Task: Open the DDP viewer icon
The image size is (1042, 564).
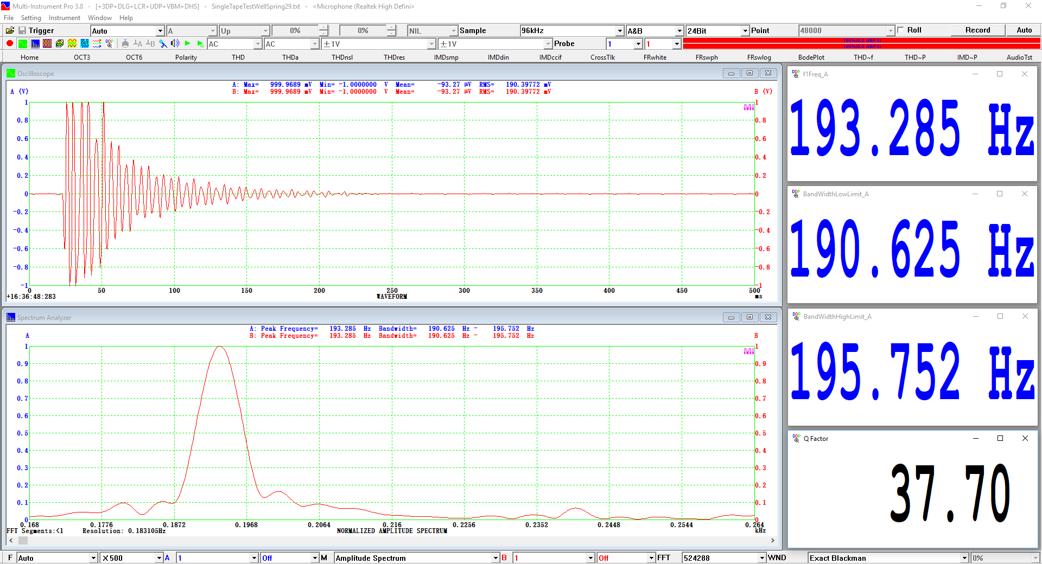Action: [x=110, y=44]
